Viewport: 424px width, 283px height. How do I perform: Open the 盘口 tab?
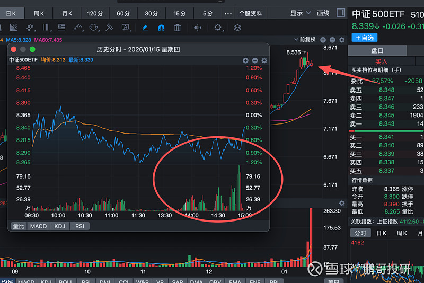tap(377, 50)
